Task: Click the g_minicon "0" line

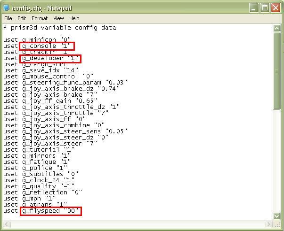Action: 37,39
